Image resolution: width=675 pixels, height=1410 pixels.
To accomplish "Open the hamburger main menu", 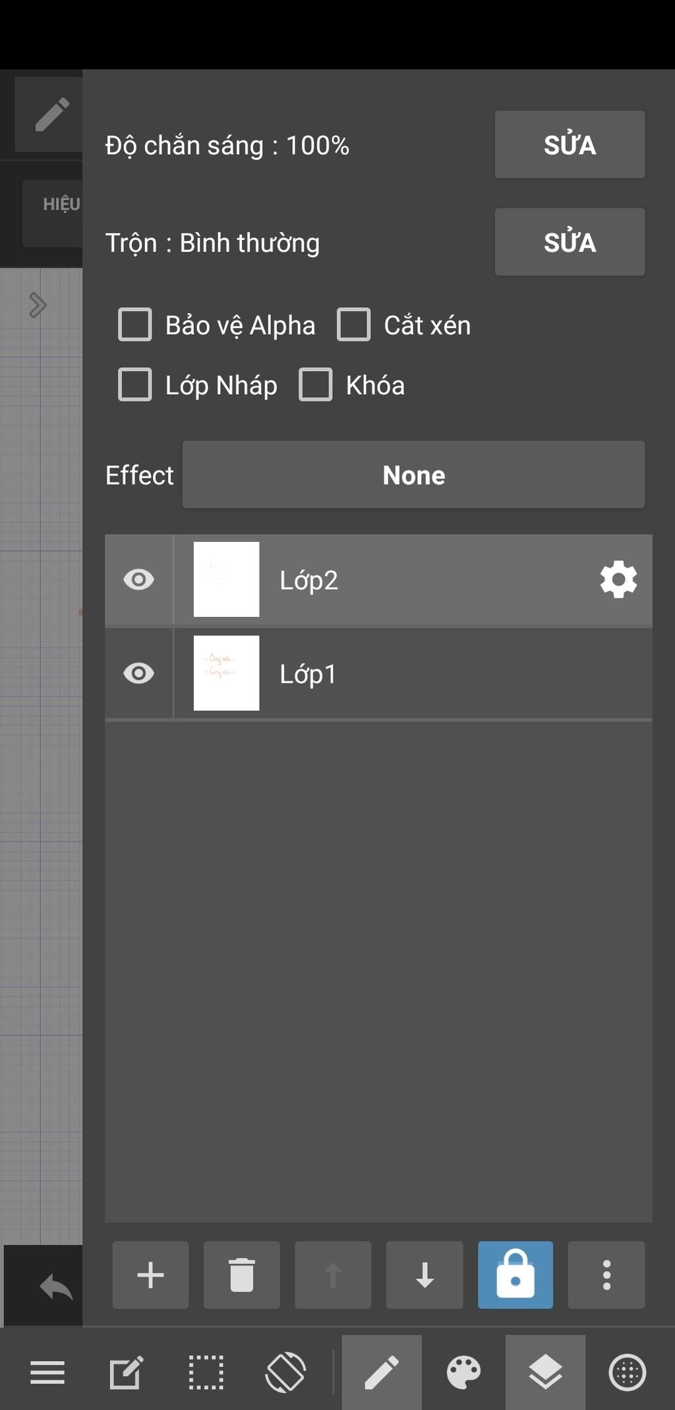I will 47,1373.
